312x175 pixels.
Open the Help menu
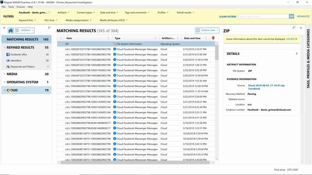click(30, 7)
